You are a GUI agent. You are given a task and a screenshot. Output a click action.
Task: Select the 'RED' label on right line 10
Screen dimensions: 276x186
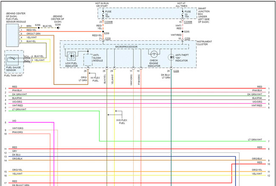[259, 162]
